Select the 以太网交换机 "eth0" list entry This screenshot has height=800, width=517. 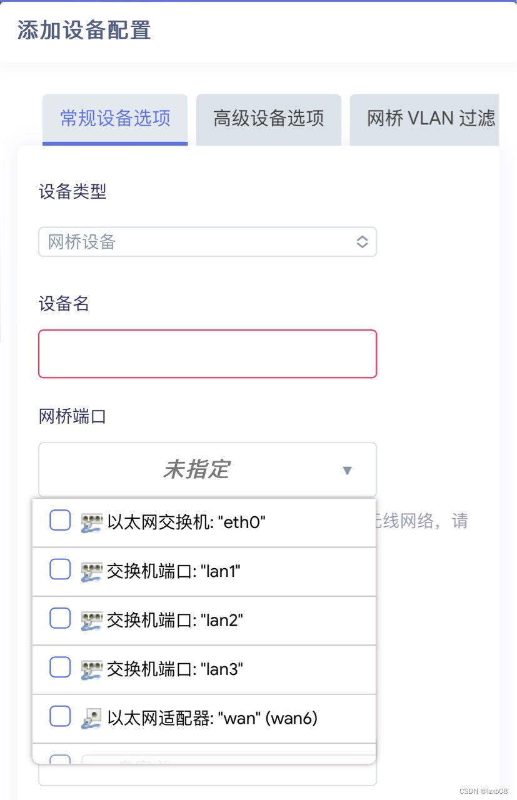coord(186,522)
